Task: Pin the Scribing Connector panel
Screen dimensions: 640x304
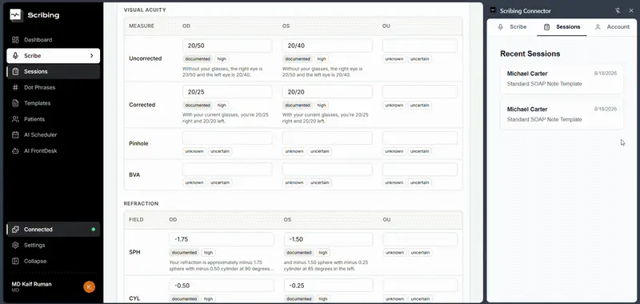Action: [x=618, y=11]
